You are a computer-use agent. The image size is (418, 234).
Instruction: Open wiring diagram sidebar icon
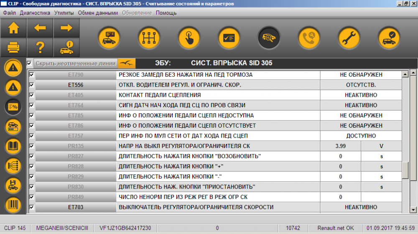pos(13,166)
